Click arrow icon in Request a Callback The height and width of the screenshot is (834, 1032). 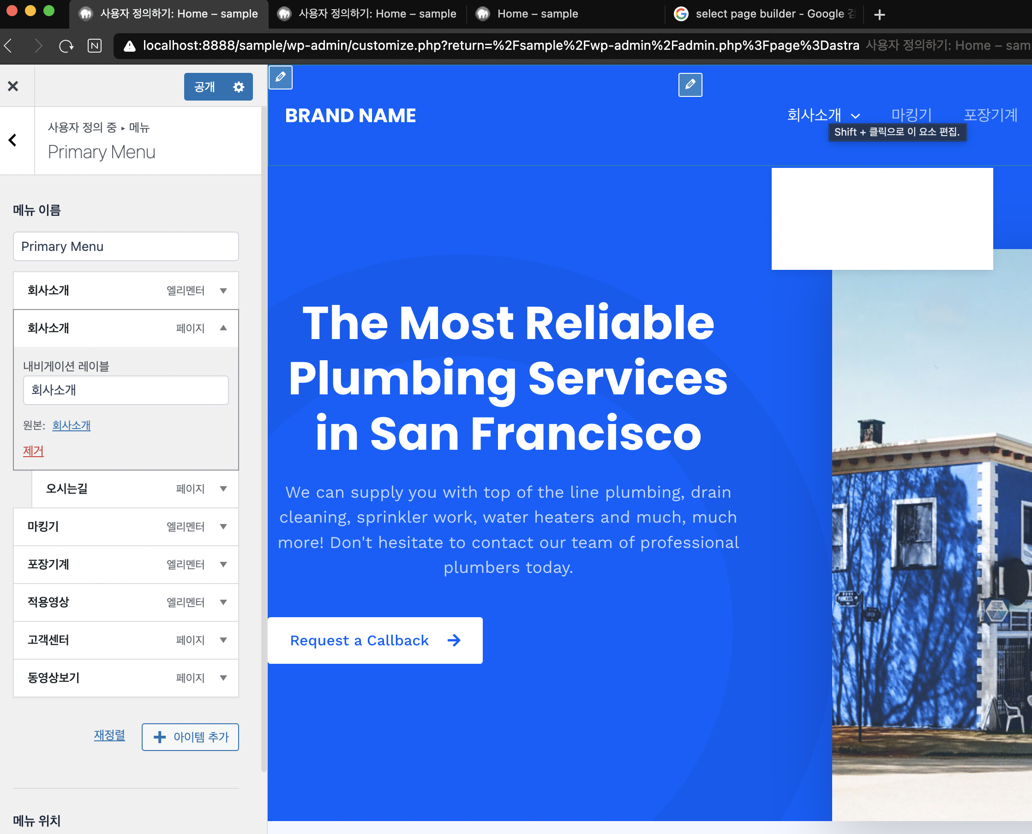(454, 640)
